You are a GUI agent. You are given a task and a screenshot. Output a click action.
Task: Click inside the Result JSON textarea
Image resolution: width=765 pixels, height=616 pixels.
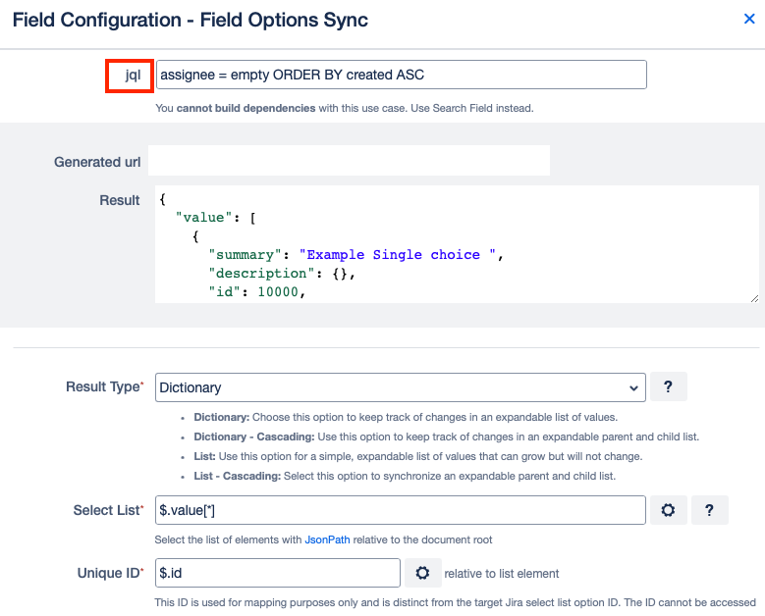coord(457,243)
